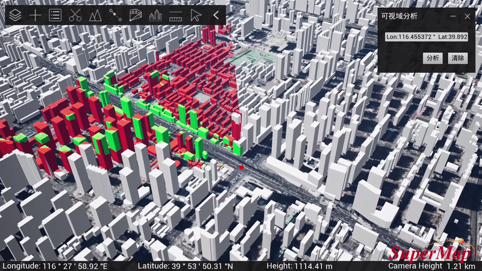Click the Height 1114.41 m readout
The height and width of the screenshot is (271, 482).
pos(299,266)
